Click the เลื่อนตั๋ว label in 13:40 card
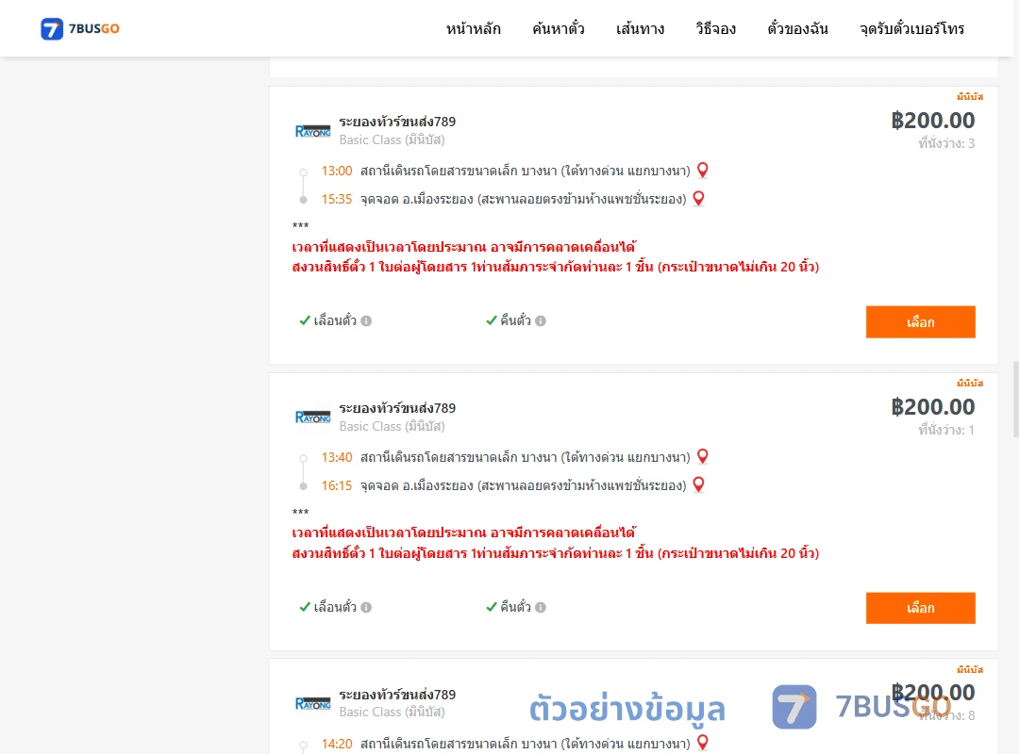The width and height of the screenshot is (1019, 754). pyautogui.click(x=335, y=607)
